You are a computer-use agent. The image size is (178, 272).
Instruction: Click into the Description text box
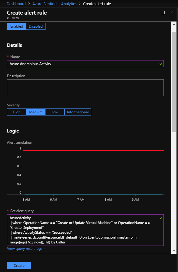tap(85, 88)
